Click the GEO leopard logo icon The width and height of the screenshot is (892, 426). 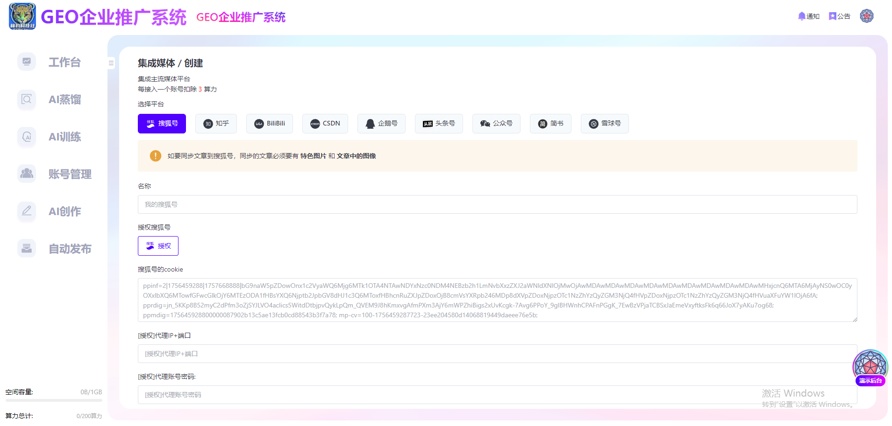click(x=22, y=16)
